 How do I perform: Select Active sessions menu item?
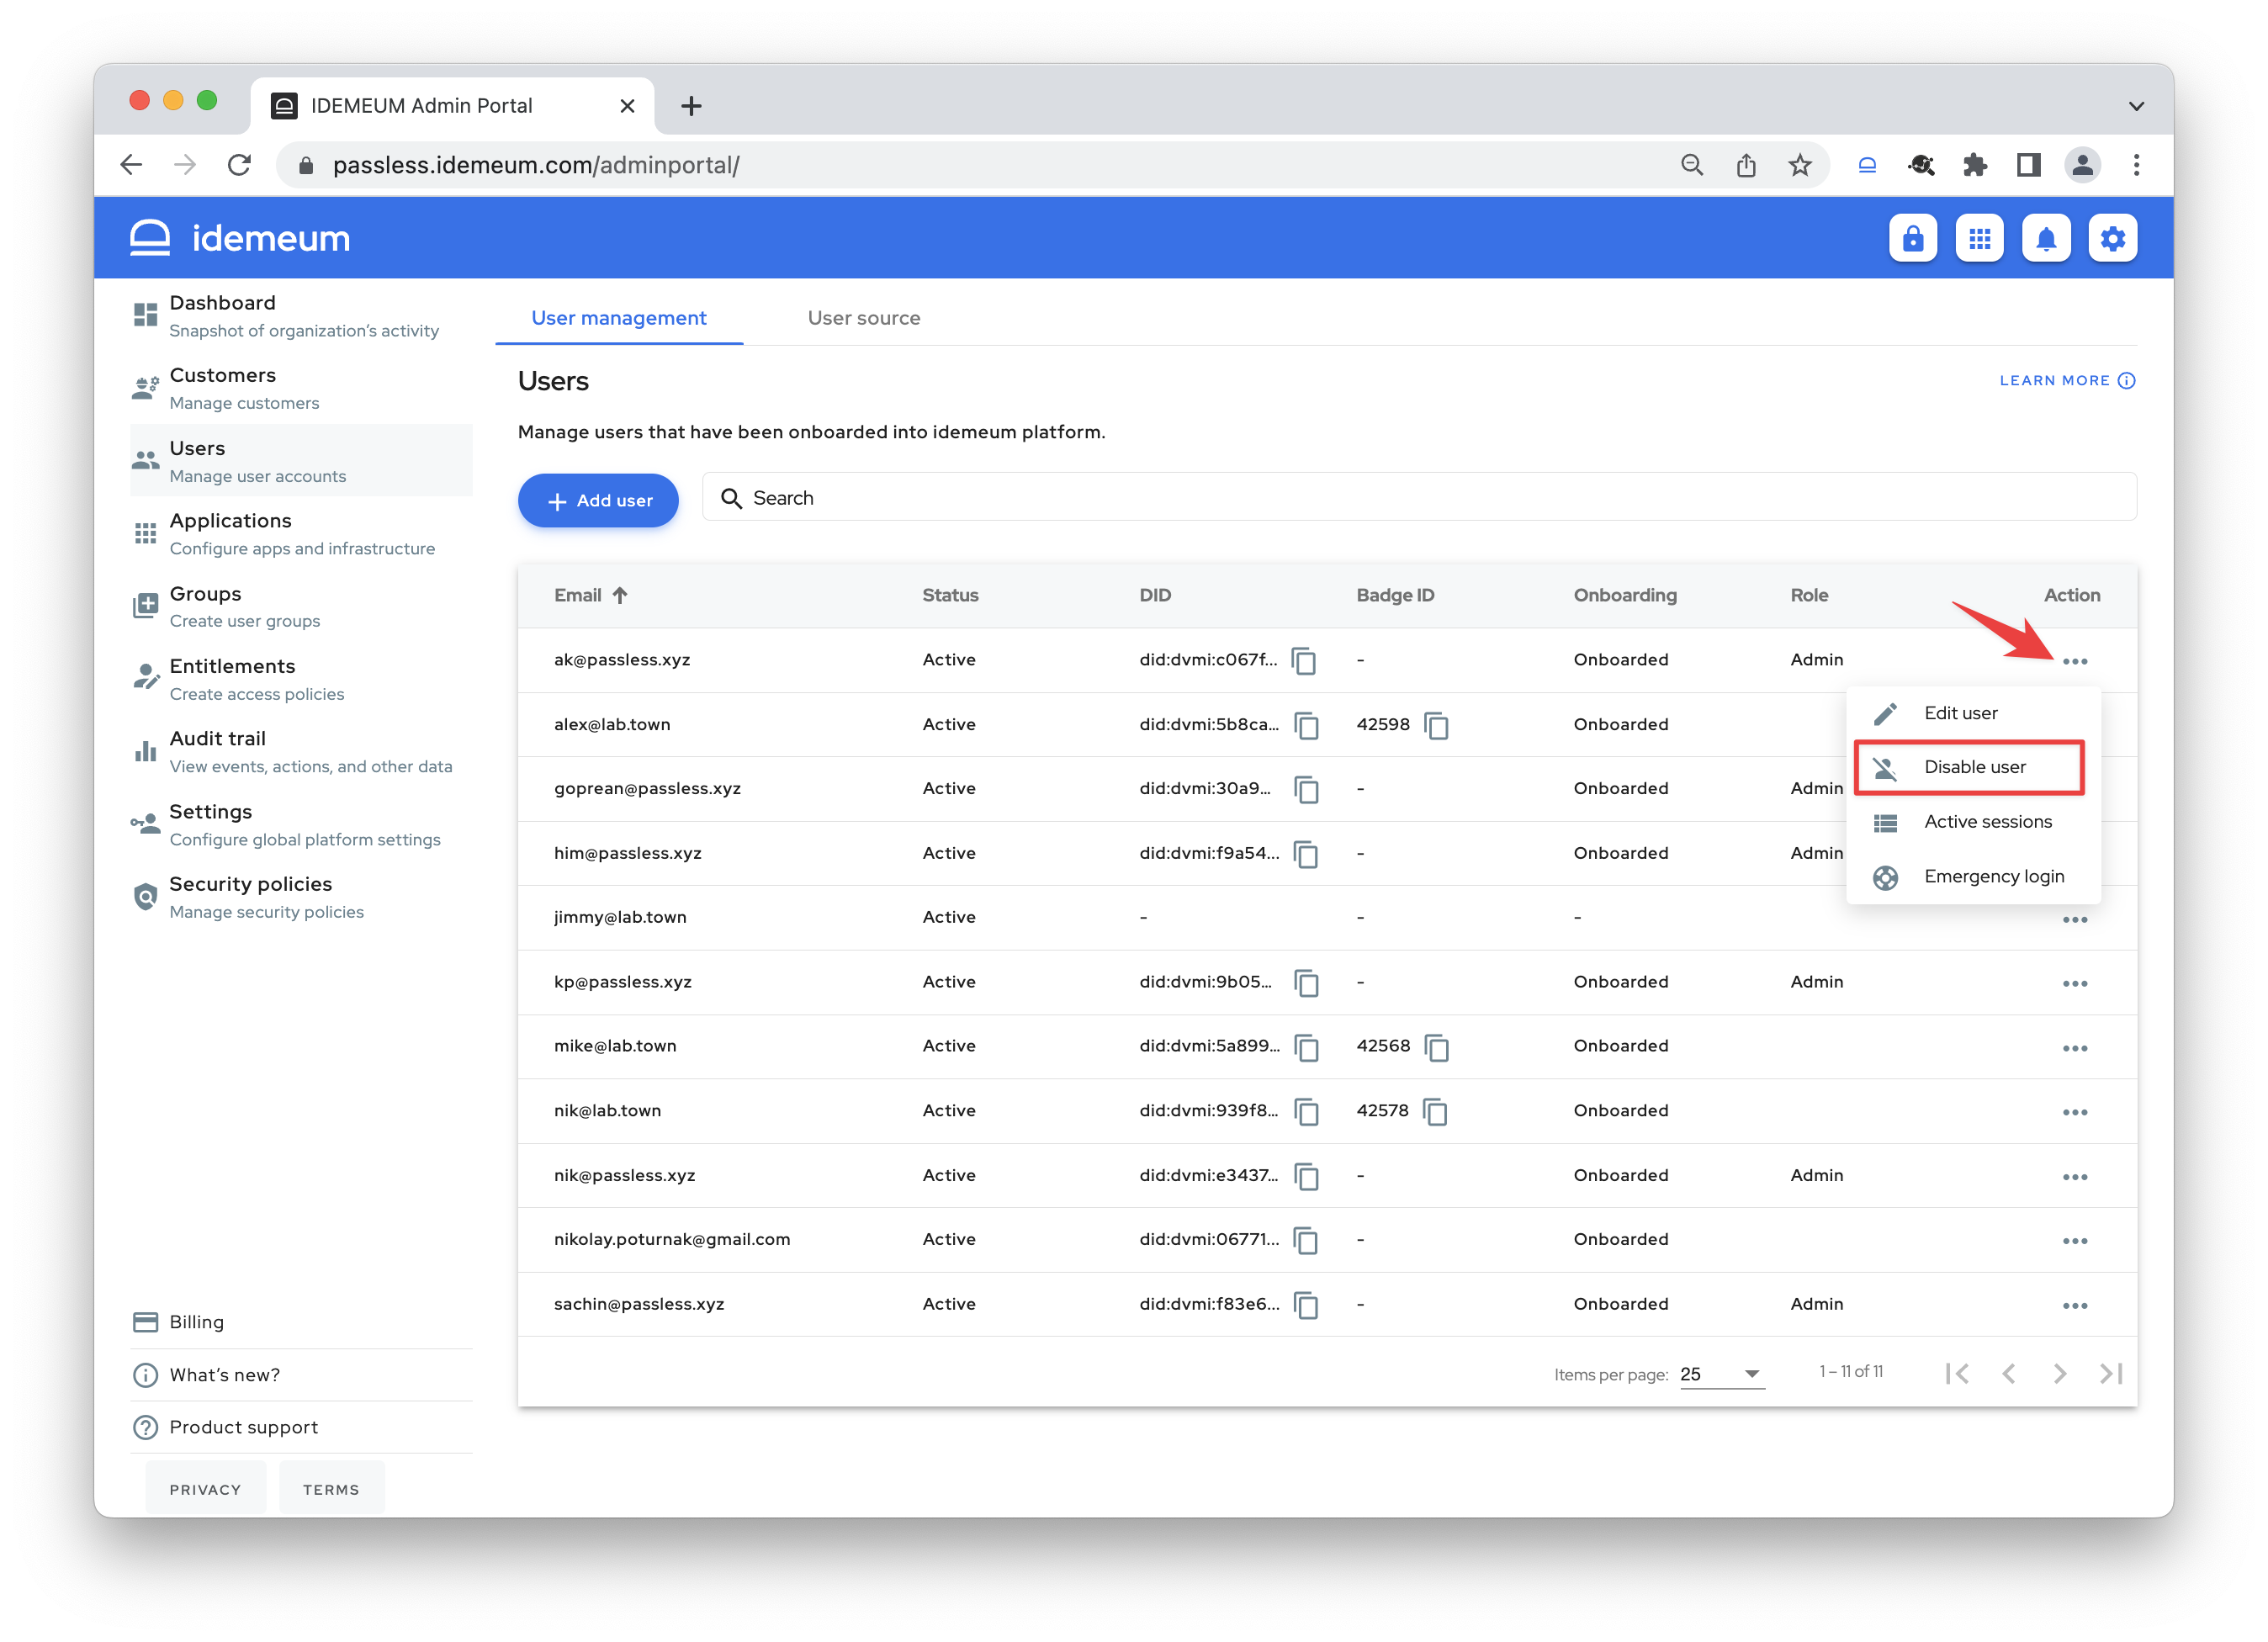point(1971,822)
